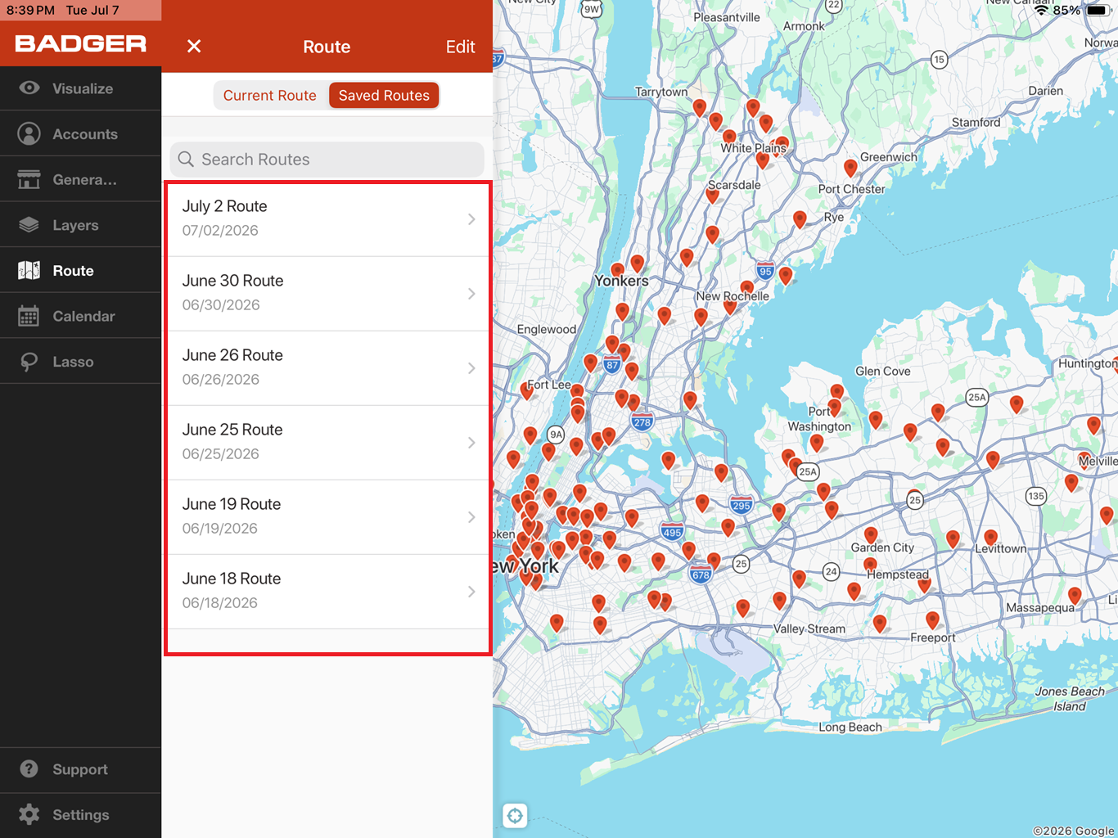This screenshot has width=1118, height=838.
Task: Open the Visualize eye icon
Action: pos(29,88)
